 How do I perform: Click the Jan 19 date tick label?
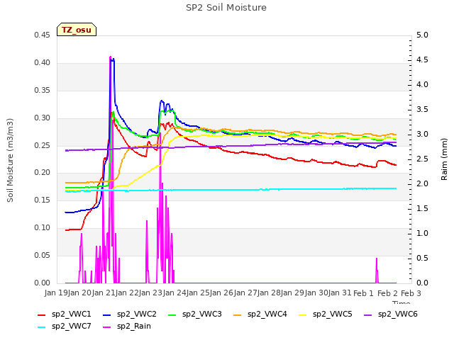click(x=56, y=293)
